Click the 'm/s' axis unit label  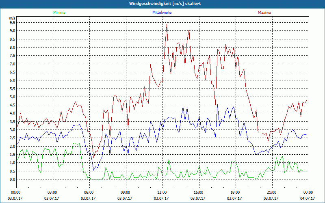click(x=12, y=18)
